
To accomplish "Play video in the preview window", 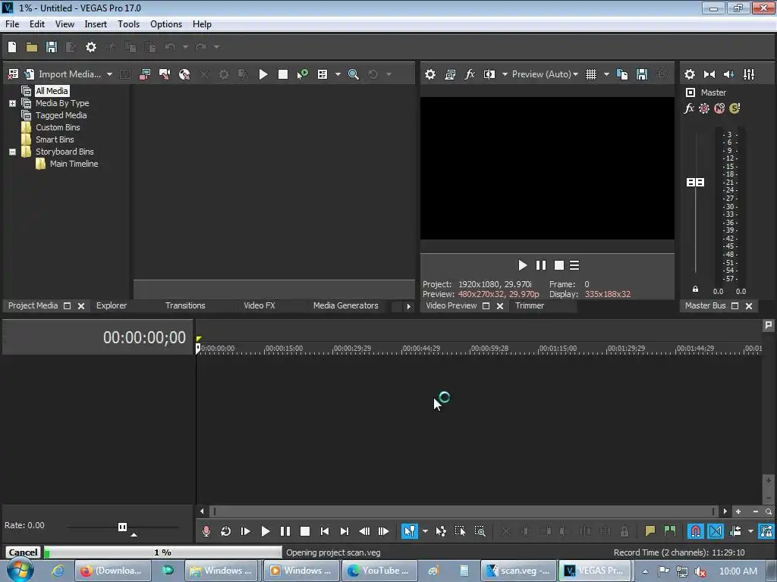I will 522,266.
